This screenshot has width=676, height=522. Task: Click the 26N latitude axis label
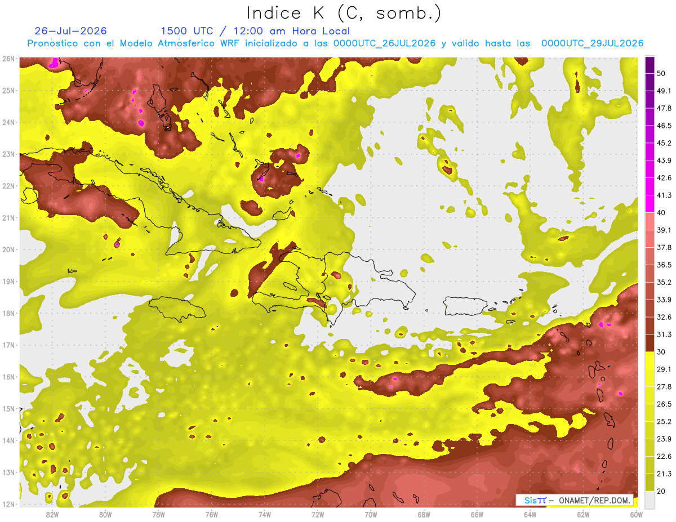tap(8, 59)
